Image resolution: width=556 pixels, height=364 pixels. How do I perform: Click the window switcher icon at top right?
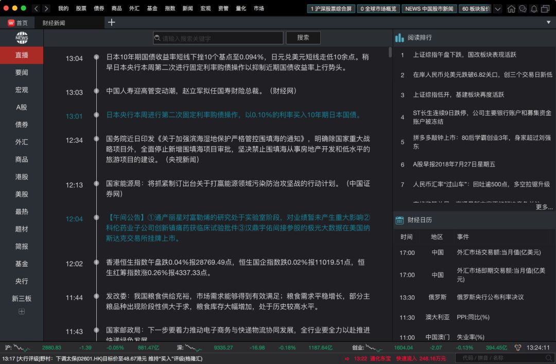[x=545, y=8]
